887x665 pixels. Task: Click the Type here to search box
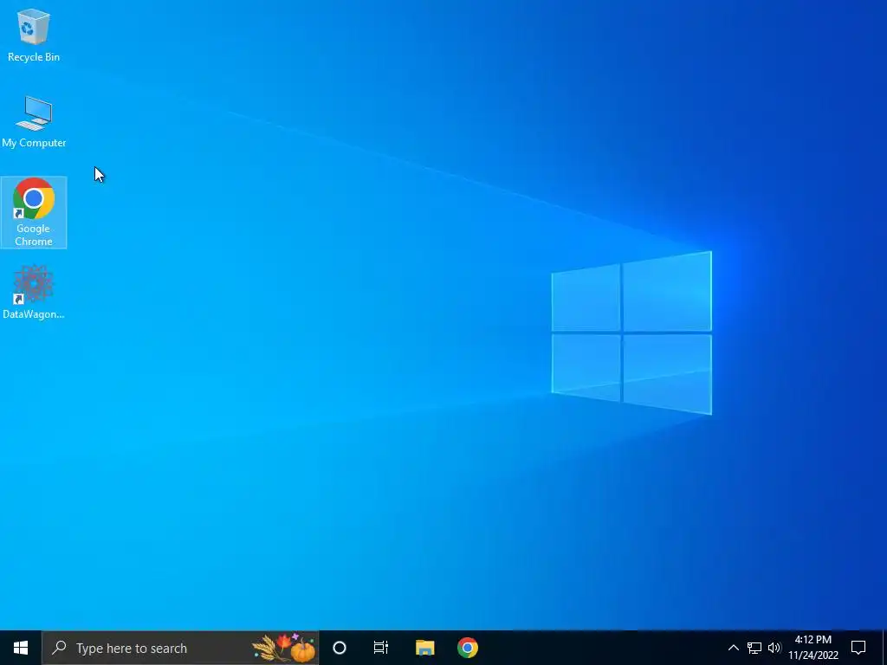(180, 648)
